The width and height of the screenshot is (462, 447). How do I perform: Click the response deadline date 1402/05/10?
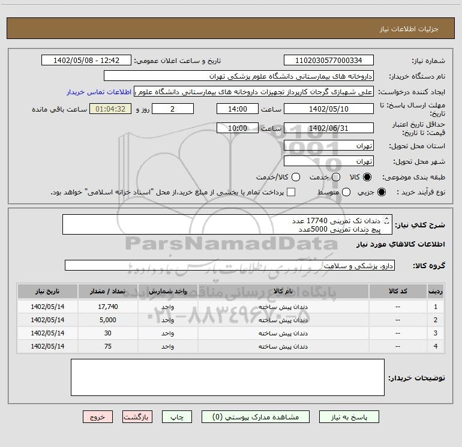329,109
